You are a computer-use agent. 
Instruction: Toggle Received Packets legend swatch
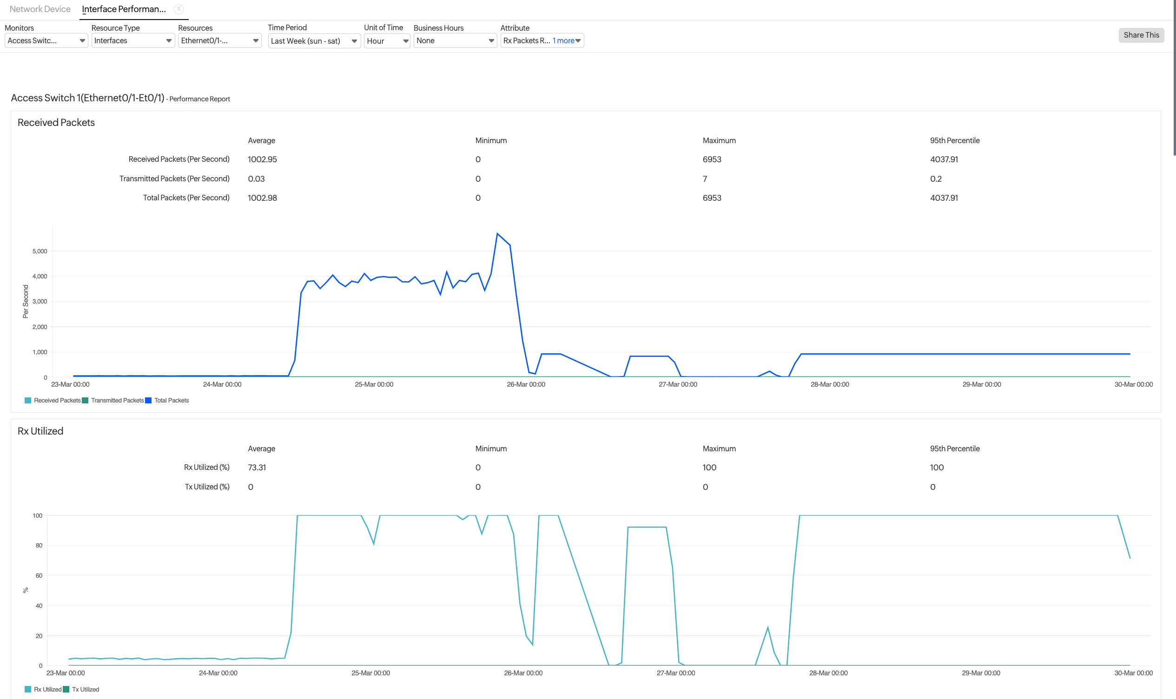coord(28,400)
